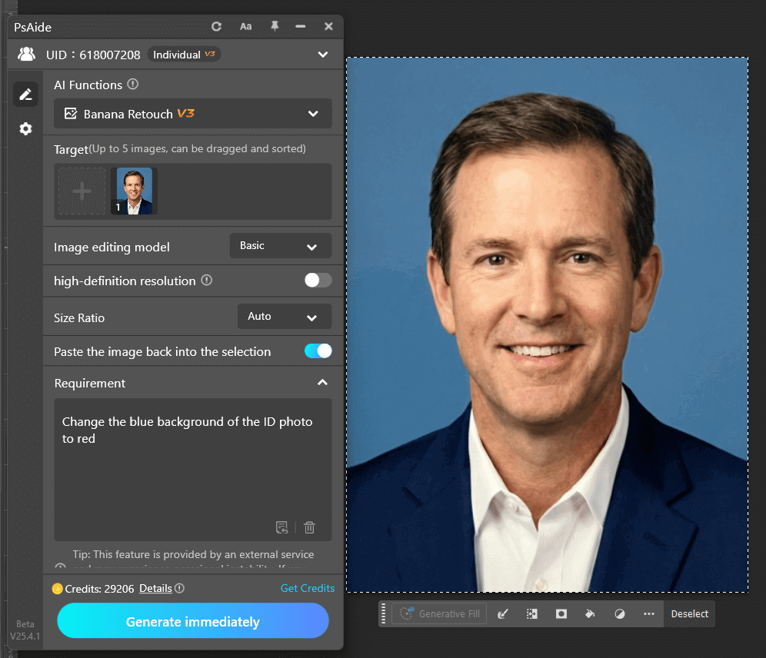766x658 pixels.
Task: Turn off Paste image back into selection
Action: point(318,351)
